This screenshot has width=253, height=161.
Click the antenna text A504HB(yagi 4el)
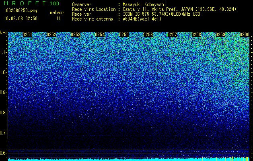[142, 19]
